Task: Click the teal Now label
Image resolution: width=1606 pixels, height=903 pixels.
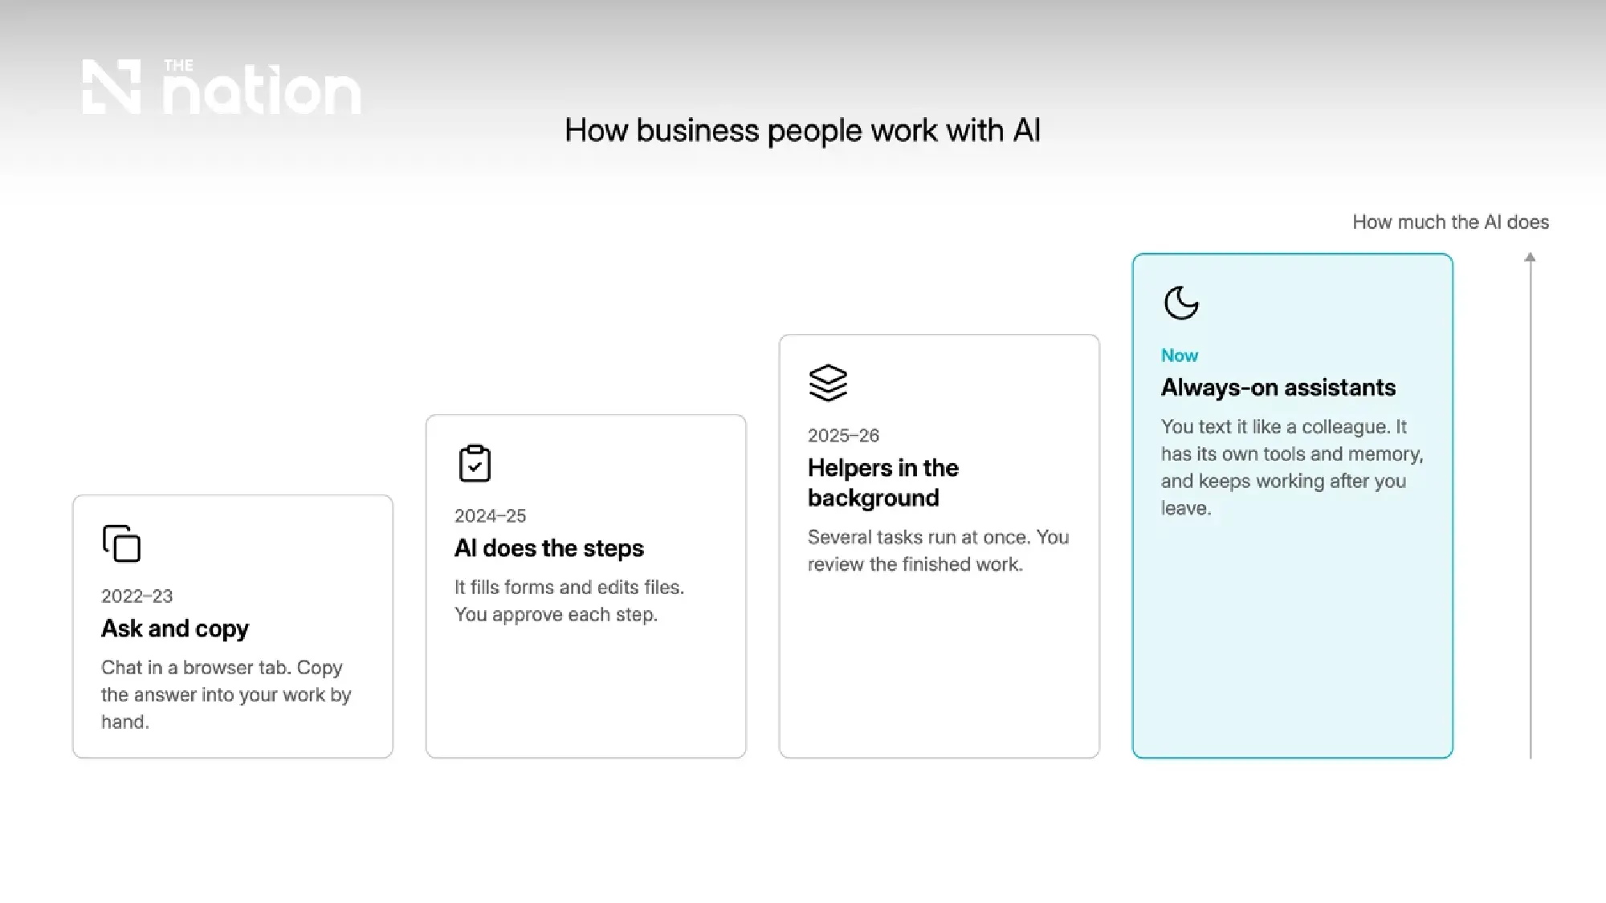Action: (x=1179, y=356)
